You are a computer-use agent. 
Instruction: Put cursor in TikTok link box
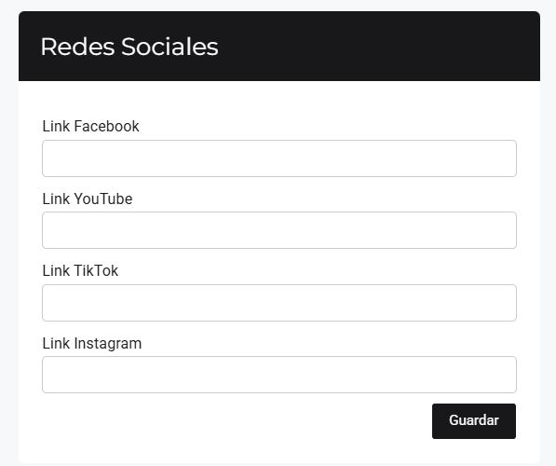(279, 303)
